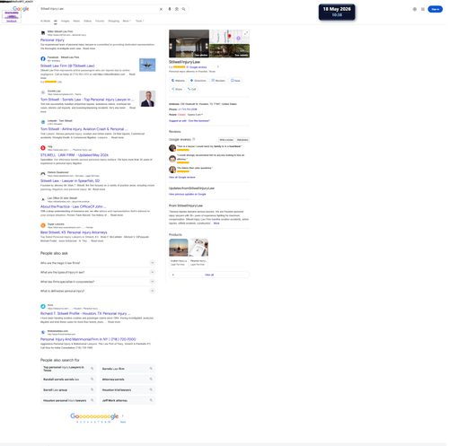Switch to the Shopping tab
Image resolution: width=449 pixels, height=446 pixels.
(x=114, y=22)
